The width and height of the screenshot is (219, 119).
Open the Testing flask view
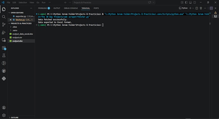[4, 55]
